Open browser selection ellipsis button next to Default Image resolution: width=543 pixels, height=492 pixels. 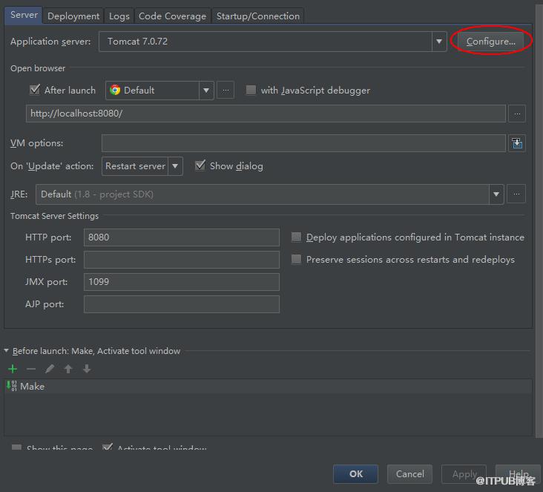click(x=226, y=91)
